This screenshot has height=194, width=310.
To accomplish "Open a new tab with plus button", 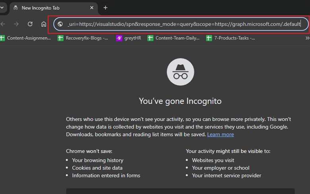I will pos(105,8).
